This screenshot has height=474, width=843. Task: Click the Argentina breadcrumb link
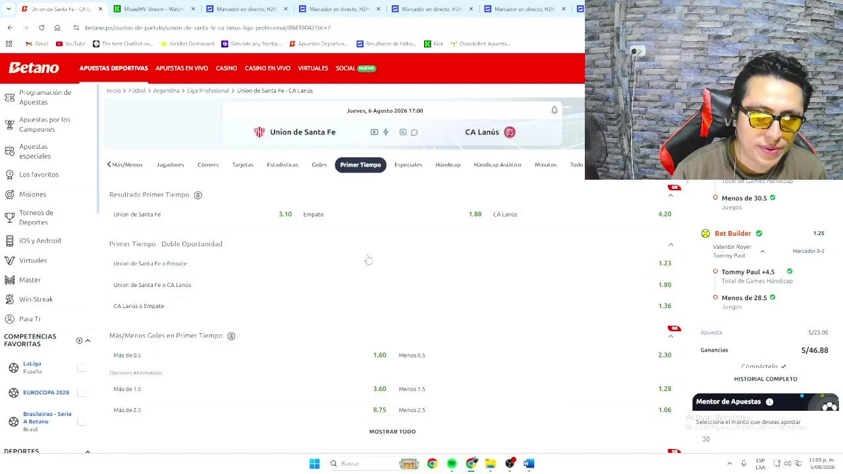tap(166, 91)
